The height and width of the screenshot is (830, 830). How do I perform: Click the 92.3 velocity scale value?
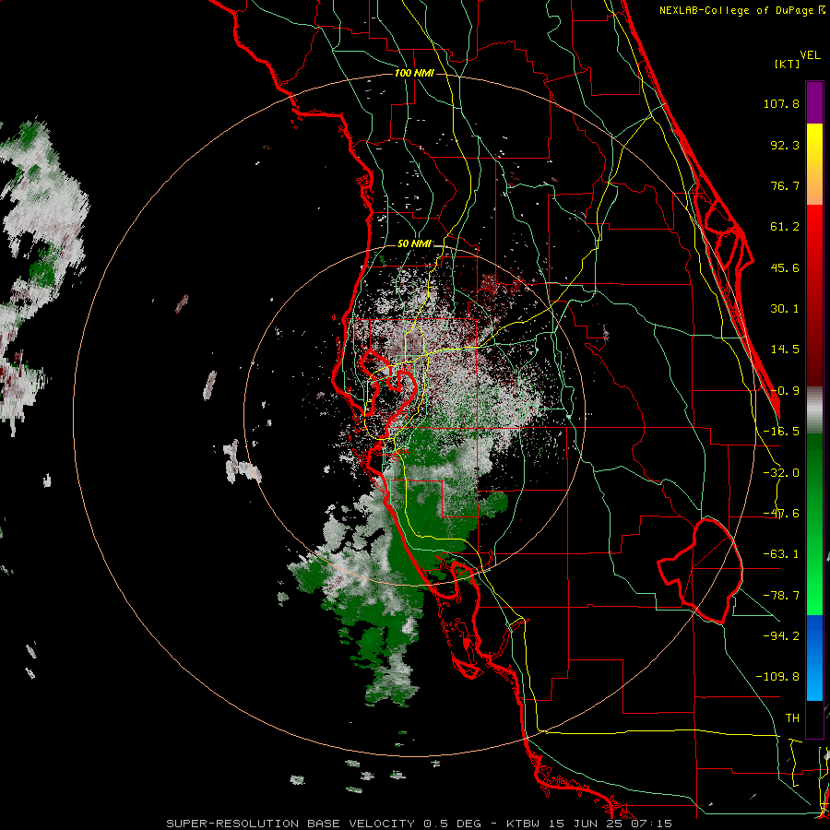point(785,145)
